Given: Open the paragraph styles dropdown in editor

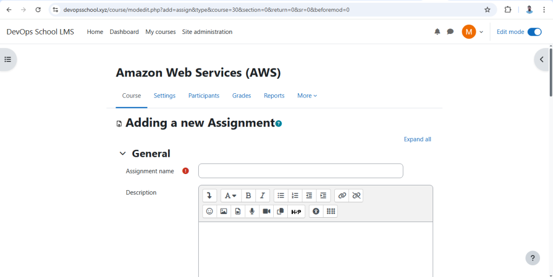Looking at the screenshot, I should [231, 195].
